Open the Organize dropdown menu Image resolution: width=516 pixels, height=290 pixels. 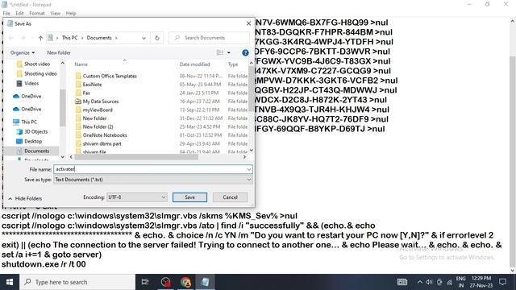click(x=23, y=52)
